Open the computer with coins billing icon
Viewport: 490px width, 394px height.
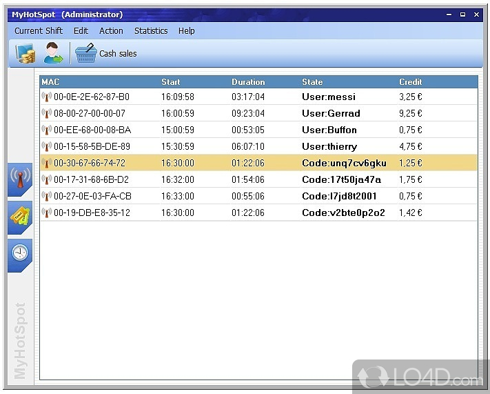[25, 54]
